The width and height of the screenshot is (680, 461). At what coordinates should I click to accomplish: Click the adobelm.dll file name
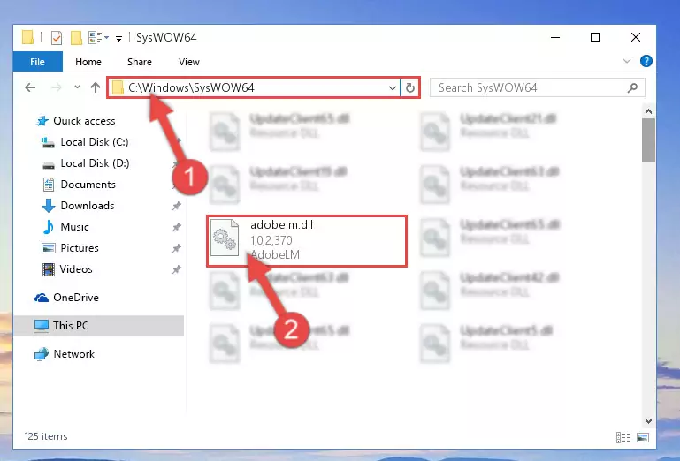(281, 224)
